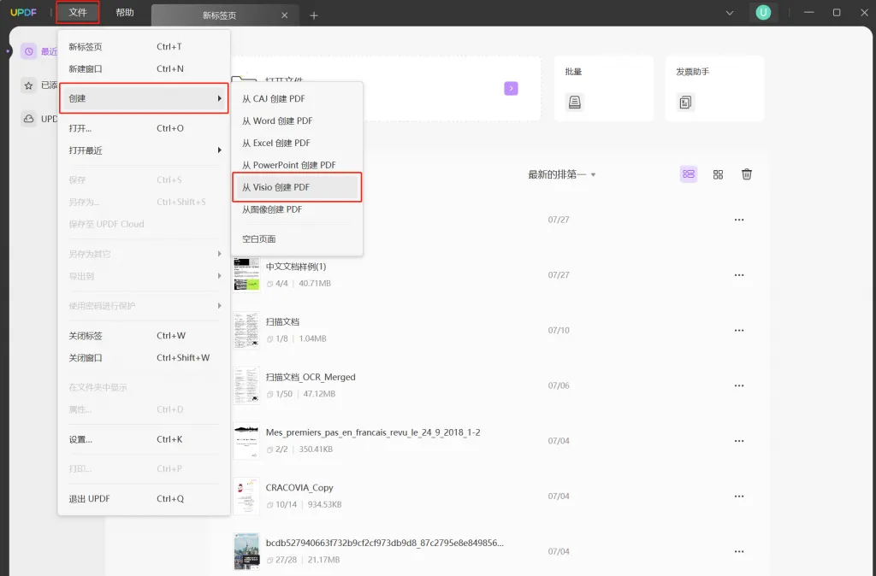
Task: Click file name Mes_premiers_pas_en_francais_revu_le_24_9_2018_1-2
Action: 373,432
